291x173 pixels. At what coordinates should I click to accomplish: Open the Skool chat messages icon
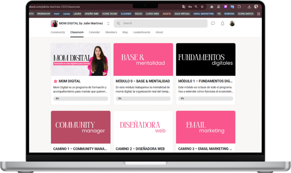click(x=213, y=23)
